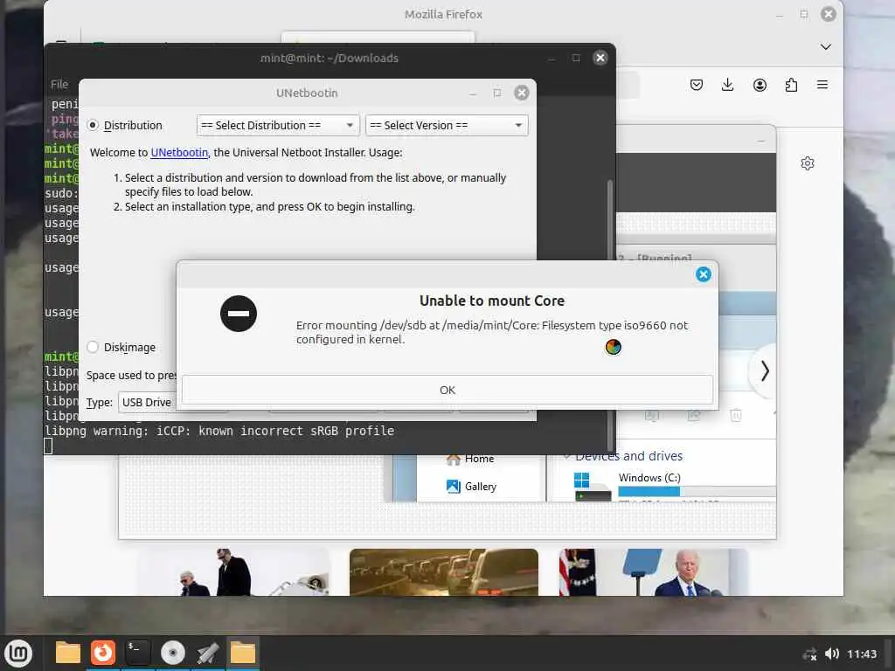Open the clock showing 11:43
Viewport: 895px width, 671px height.
click(x=861, y=654)
